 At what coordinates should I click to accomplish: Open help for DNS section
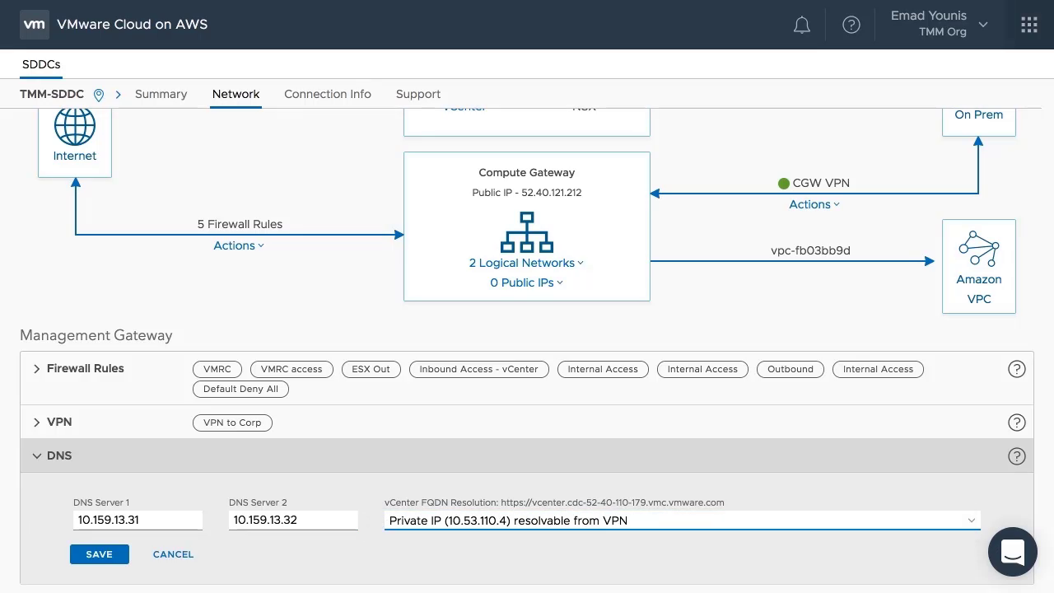click(1017, 456)
